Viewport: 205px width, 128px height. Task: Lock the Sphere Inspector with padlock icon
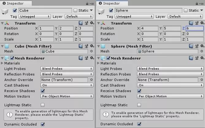(197, 4)
